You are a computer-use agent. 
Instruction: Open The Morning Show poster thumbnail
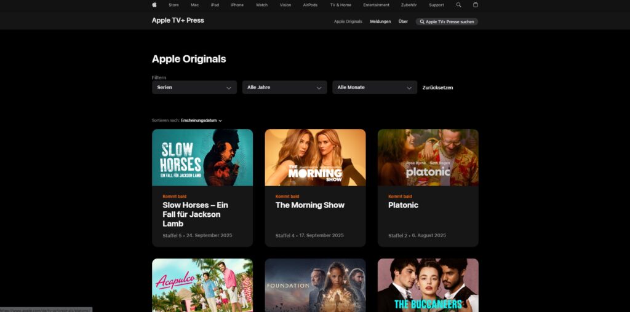(x=316, y=158)
